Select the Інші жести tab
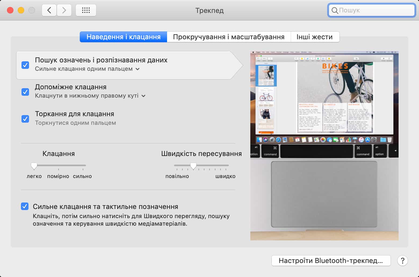 (x=315, y=37)
